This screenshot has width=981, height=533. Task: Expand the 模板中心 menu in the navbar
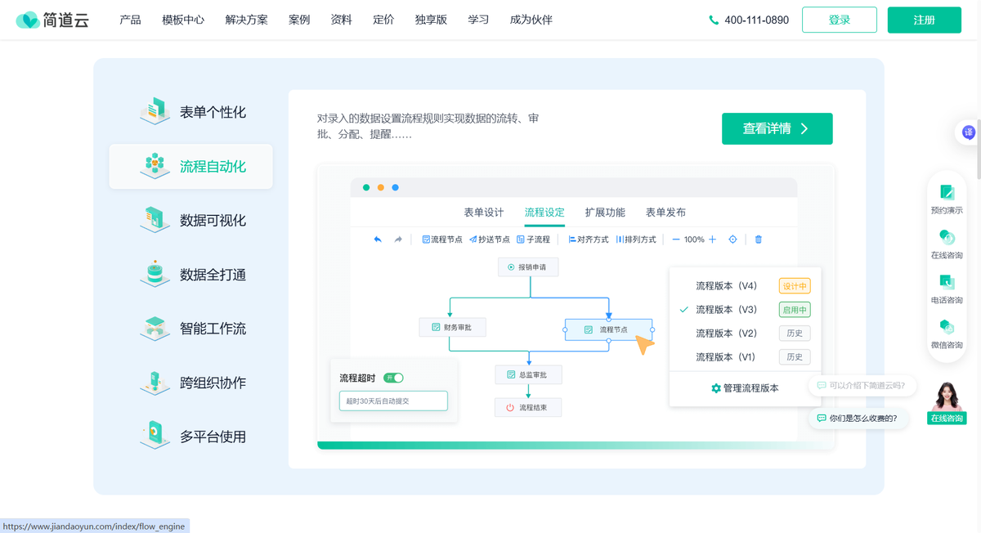[x=182, y=20]
